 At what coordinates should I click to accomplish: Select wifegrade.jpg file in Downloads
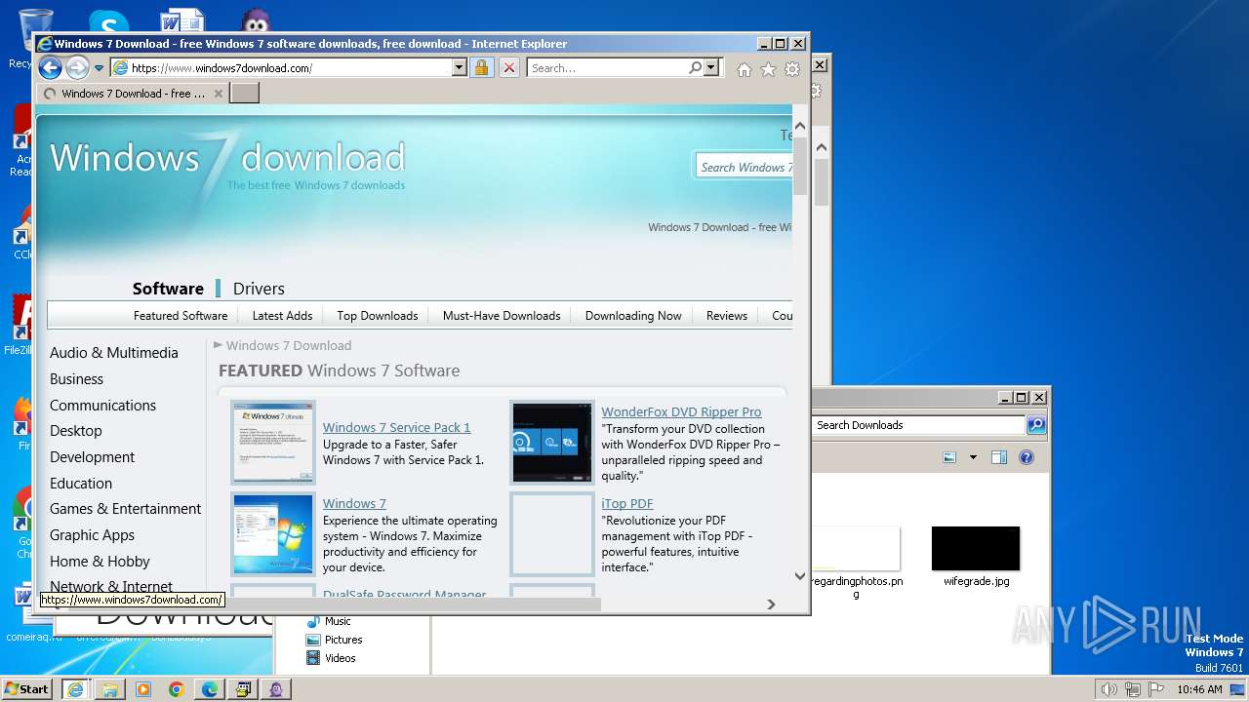pos(976,558)
